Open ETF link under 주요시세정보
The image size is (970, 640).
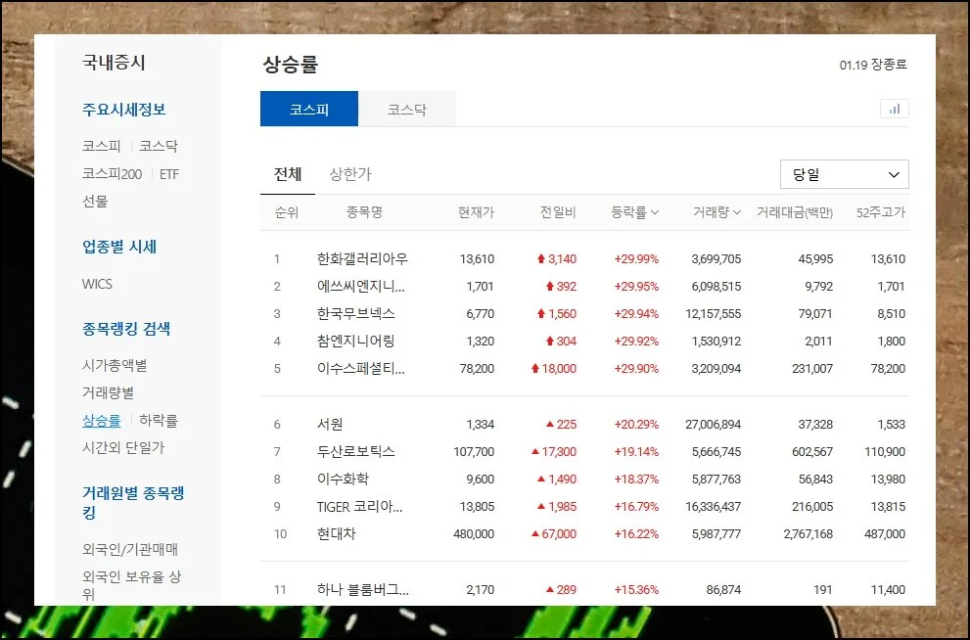point(169,174)
